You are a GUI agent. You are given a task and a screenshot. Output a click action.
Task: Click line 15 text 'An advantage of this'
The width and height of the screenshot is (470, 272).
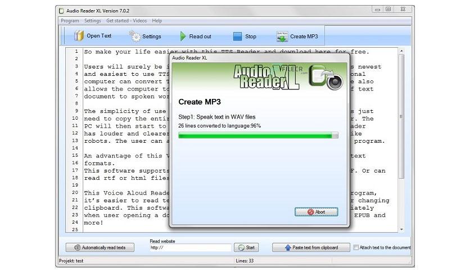pos(123,156)
